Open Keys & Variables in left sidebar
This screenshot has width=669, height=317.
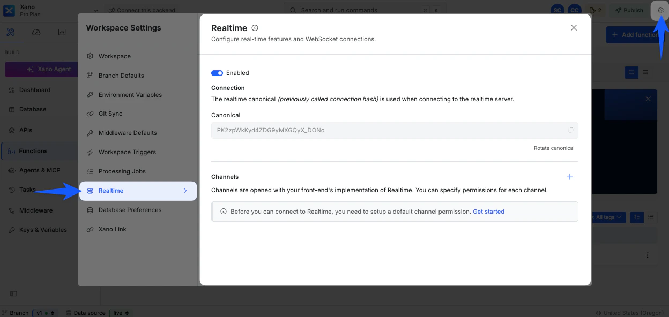43,230
